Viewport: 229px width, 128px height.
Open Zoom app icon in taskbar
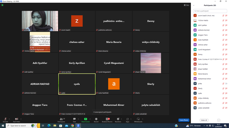(x=78, y=126)
